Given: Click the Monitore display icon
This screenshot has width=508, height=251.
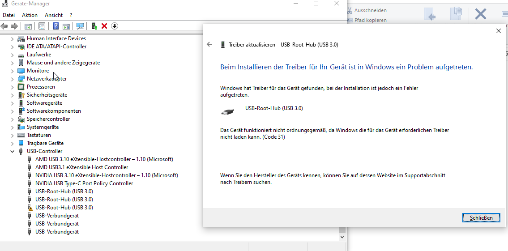Looking at the screenshot, I should pyautogui.click(x=21, y=71).
